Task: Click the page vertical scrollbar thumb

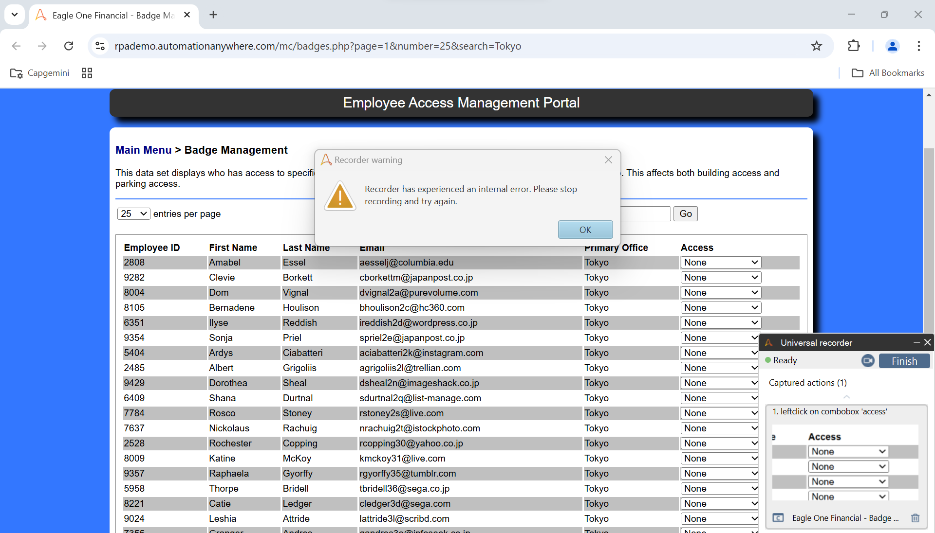Action: click(x=929, y=241)
